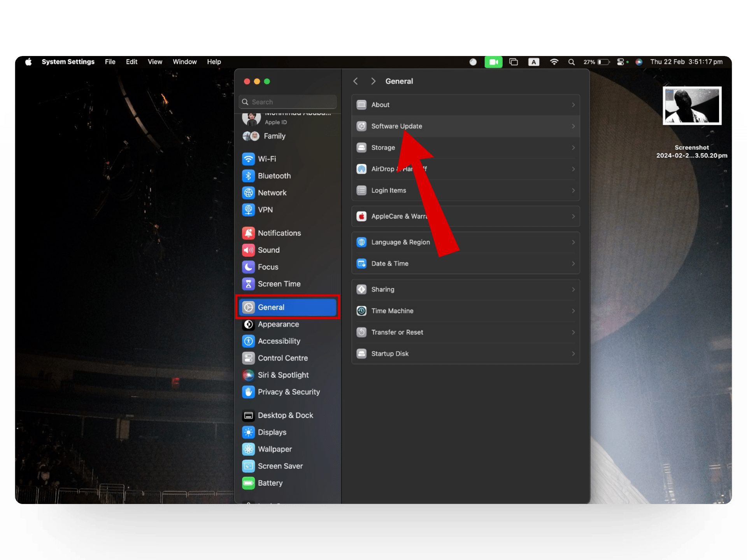Image resolution: width=747 pixels, height=560 pixels.
Task: Go back with the navigation arrow
Action: pos(355,81)
